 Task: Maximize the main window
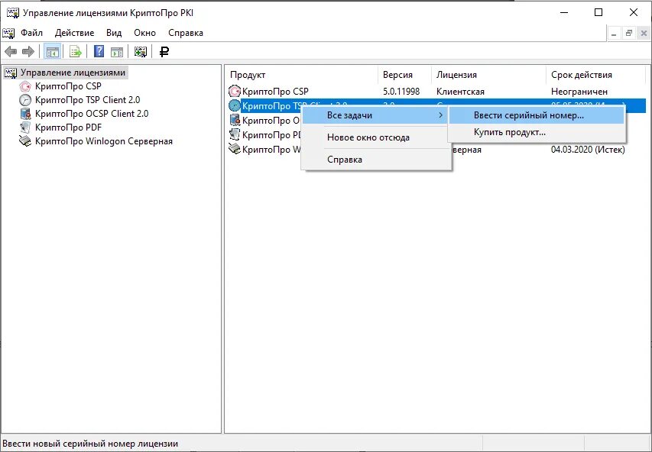tap(598, 12)
